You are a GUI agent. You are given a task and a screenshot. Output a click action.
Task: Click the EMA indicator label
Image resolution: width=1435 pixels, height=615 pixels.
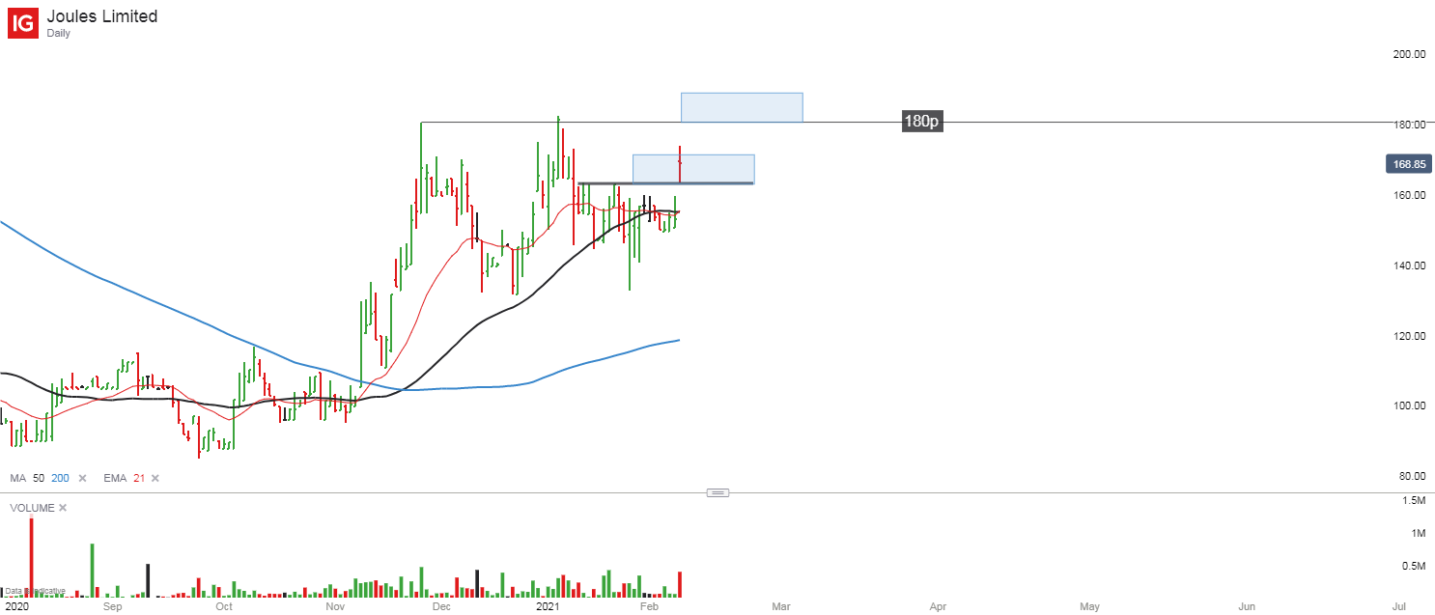[115, 479]
